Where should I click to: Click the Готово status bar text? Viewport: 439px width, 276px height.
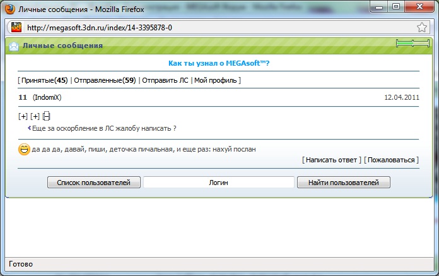click(x=21, y=264)
